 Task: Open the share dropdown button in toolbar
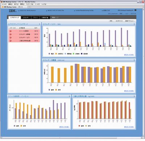pyautogui.click(x=111, y=21)
